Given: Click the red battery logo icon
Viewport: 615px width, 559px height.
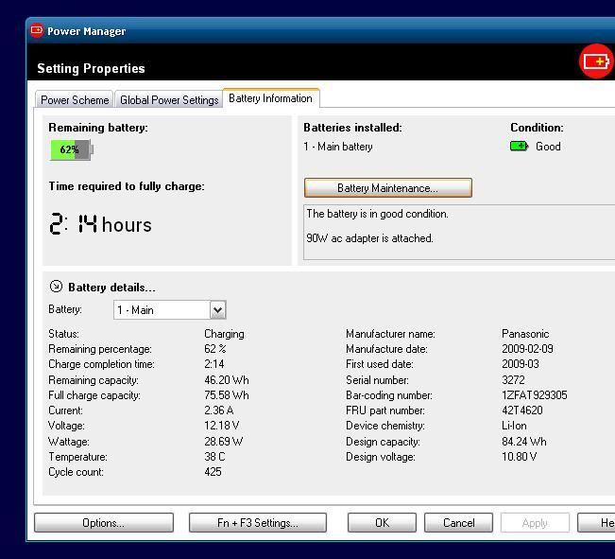Looking at the screenshot, I should pyautogui.click(x=596, y=61).
